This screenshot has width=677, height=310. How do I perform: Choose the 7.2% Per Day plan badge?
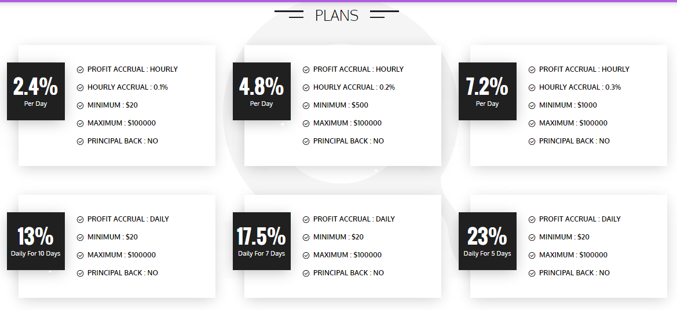[487, 91]
